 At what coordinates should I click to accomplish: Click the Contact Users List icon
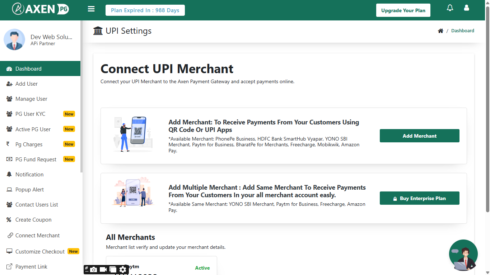tap(9, 205)
